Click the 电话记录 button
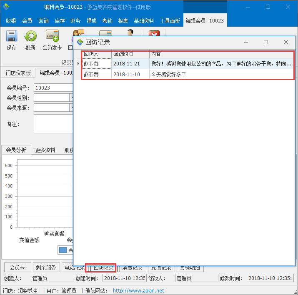 tap(74, 268)
